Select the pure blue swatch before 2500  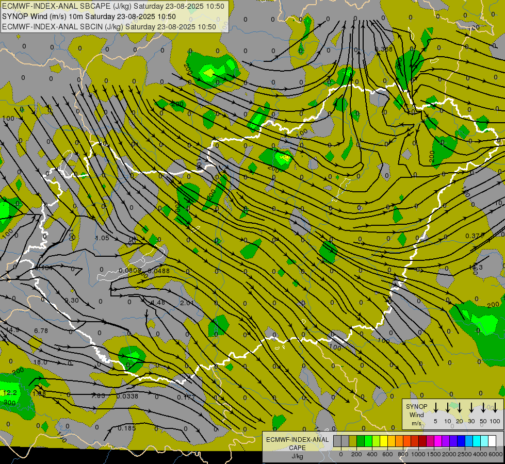[x=461, y=441]
